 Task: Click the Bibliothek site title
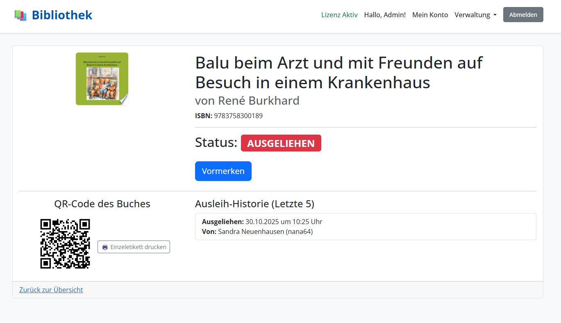click(x=61, y=15)
